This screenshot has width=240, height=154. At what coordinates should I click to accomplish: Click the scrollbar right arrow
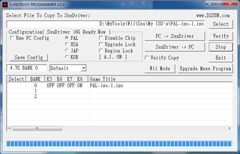coord(230,128)
